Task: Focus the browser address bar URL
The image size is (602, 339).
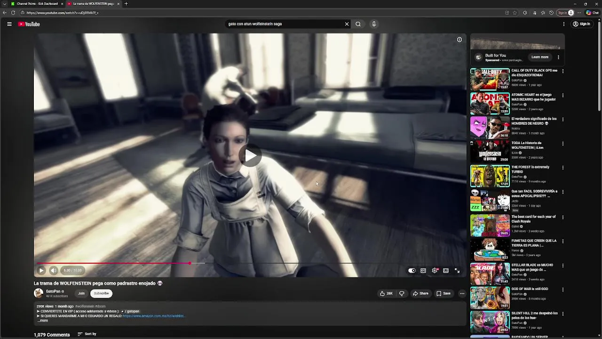Action: tap(63, 13)
